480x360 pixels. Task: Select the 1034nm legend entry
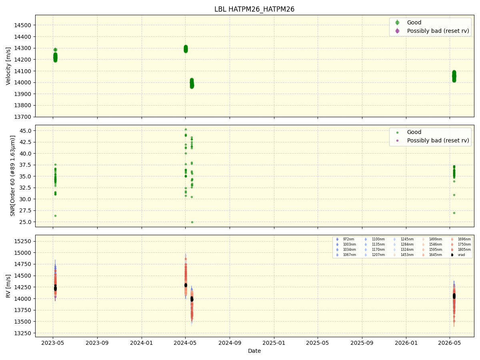[x=346, y=250]
